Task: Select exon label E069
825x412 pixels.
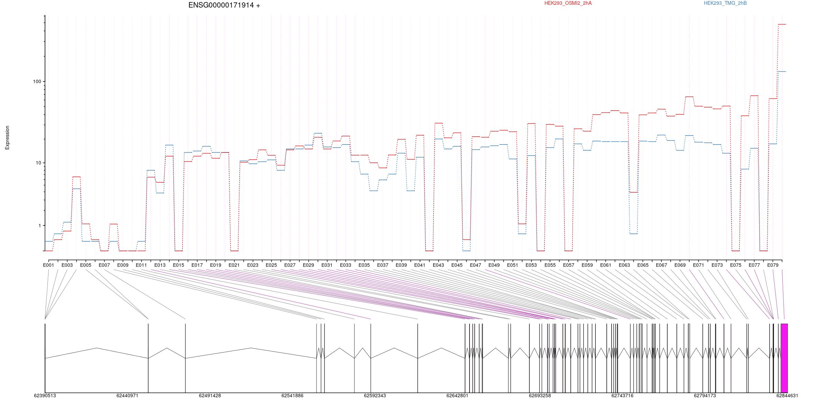Action: [680, 265]
